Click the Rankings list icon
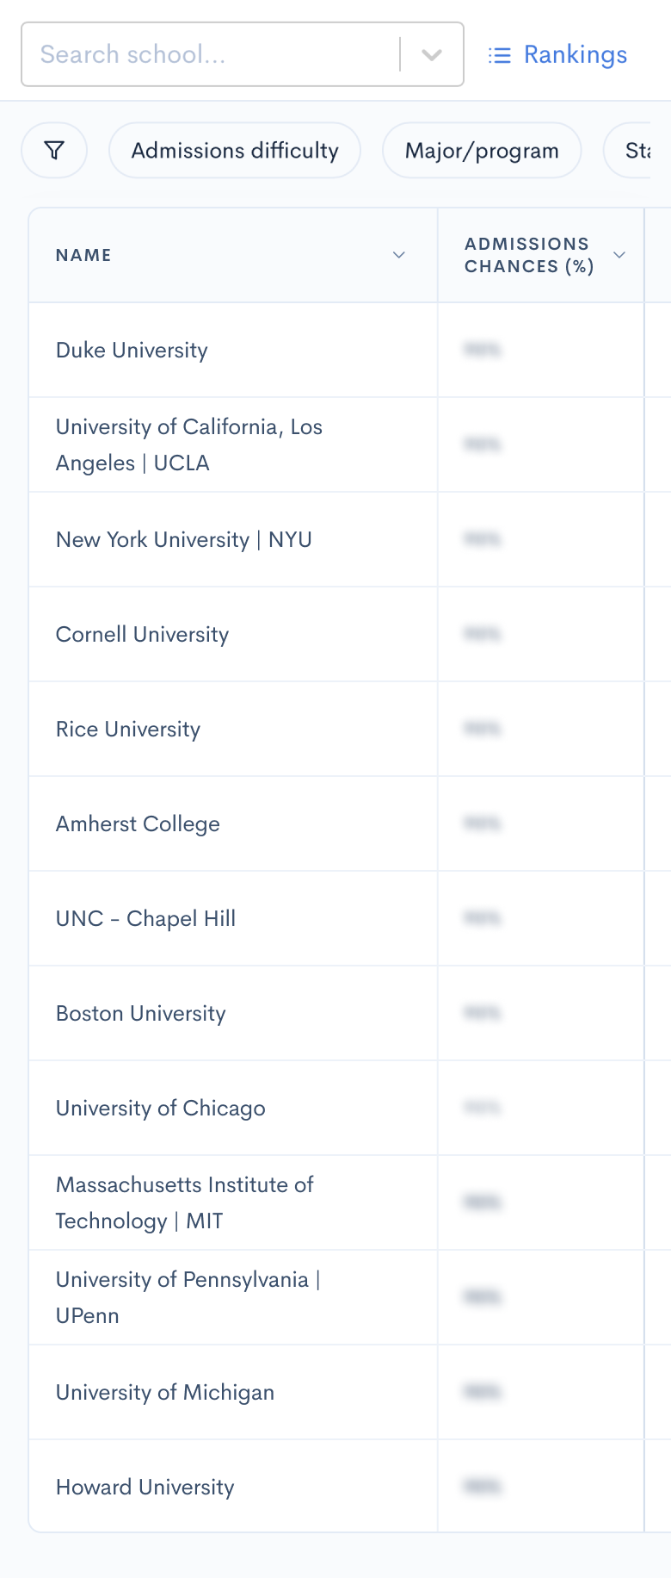The height and width of the screenshot is (1578, 671). click(x=499, y=55)
